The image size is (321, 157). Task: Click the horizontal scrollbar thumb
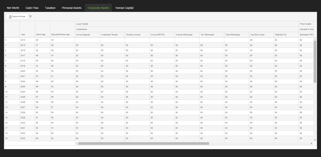tap(143, 143)
